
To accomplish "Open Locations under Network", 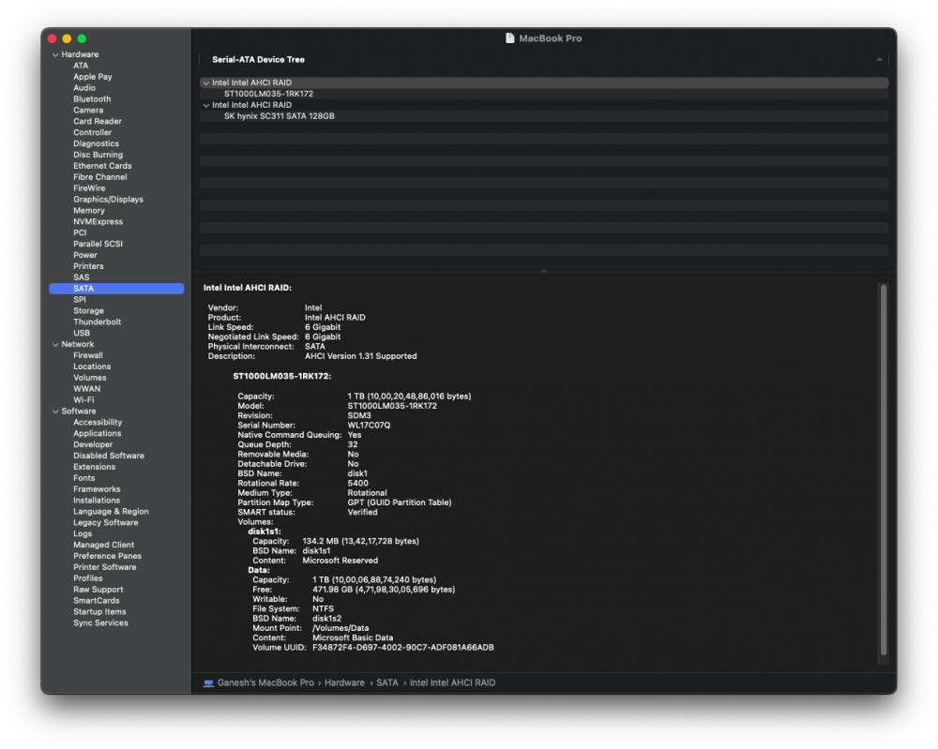I will click(x=92, y=367).
